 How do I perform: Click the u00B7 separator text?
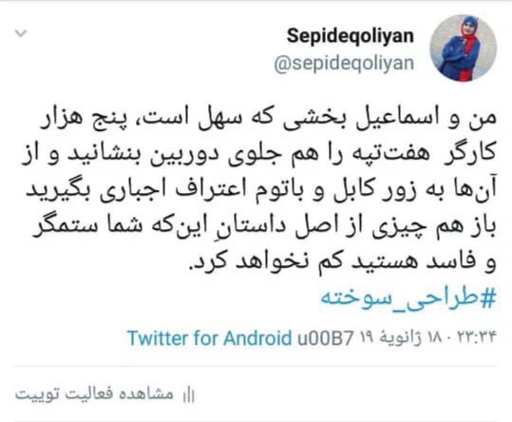coord(325,338)
